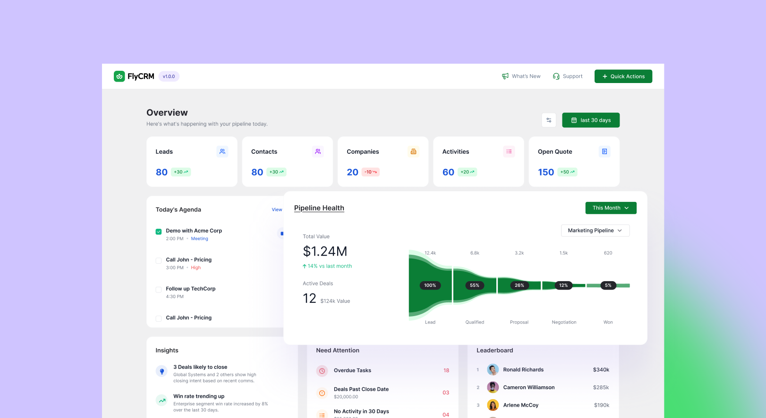Click the "3 Deals likely to close" insight
The width and height of the screenshot is (766, 418).
[200, 367]
